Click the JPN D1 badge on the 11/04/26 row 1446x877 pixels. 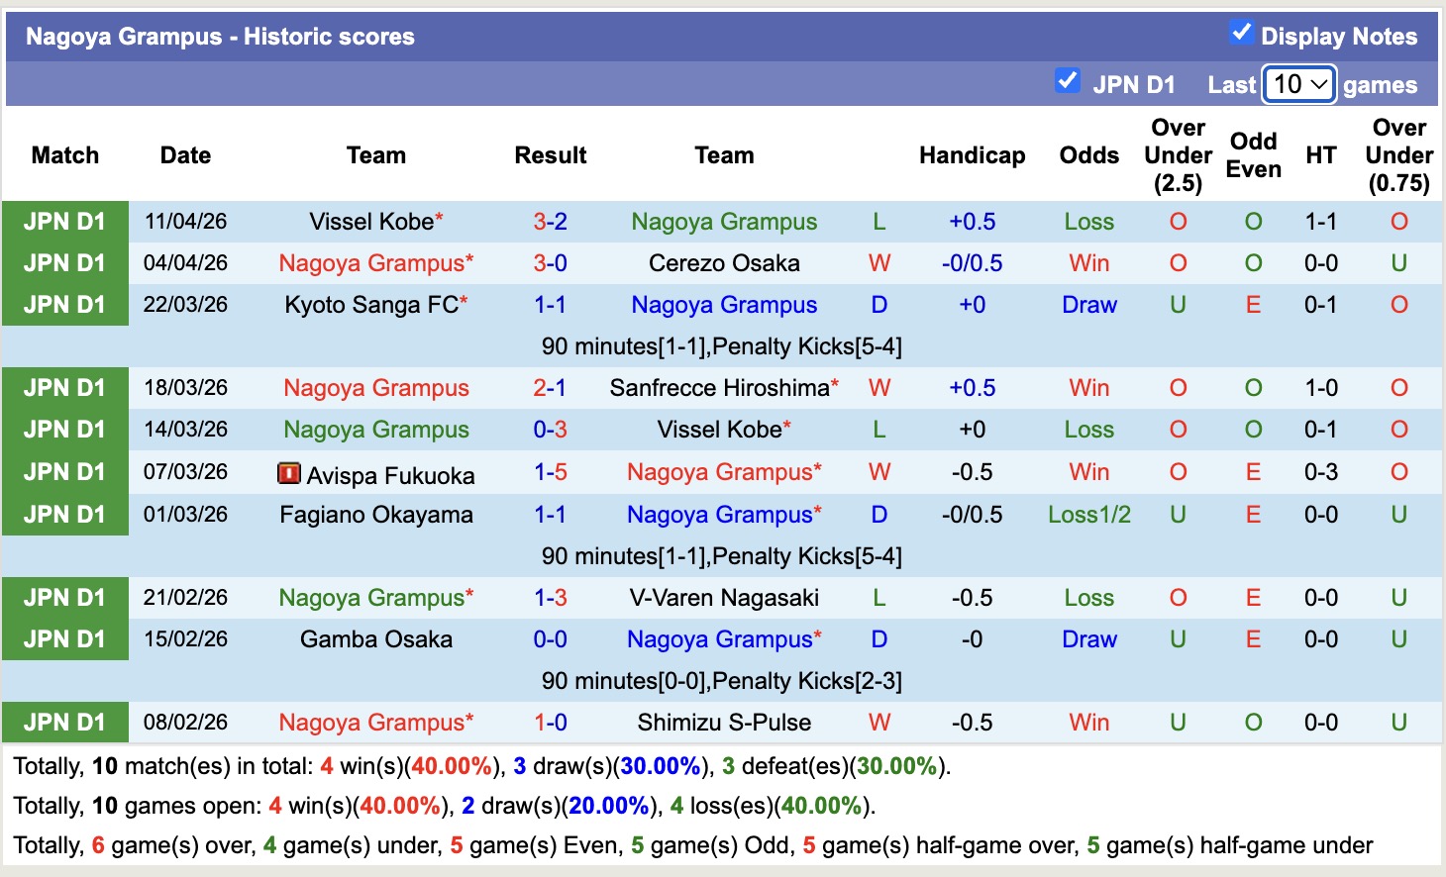coord(64,222)
